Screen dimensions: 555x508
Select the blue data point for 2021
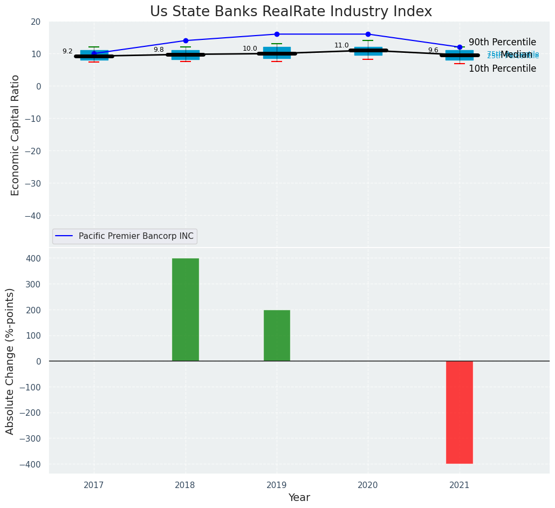[x=460, y=47]
